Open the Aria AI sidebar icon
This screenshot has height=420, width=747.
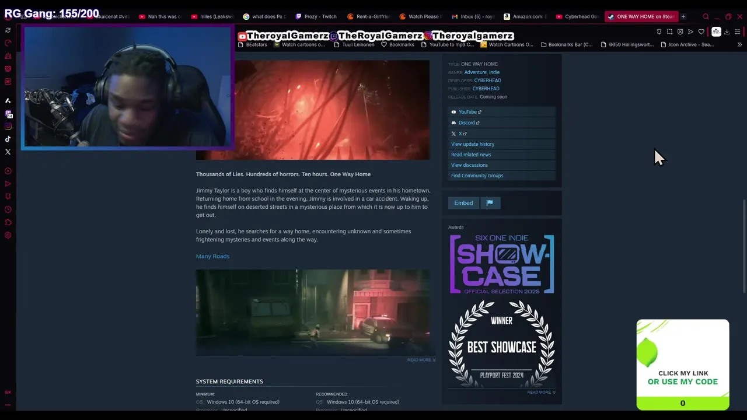tap(8, 100)
